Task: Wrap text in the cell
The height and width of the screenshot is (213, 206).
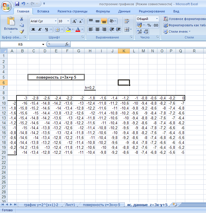Action: (x=127, y=21)
